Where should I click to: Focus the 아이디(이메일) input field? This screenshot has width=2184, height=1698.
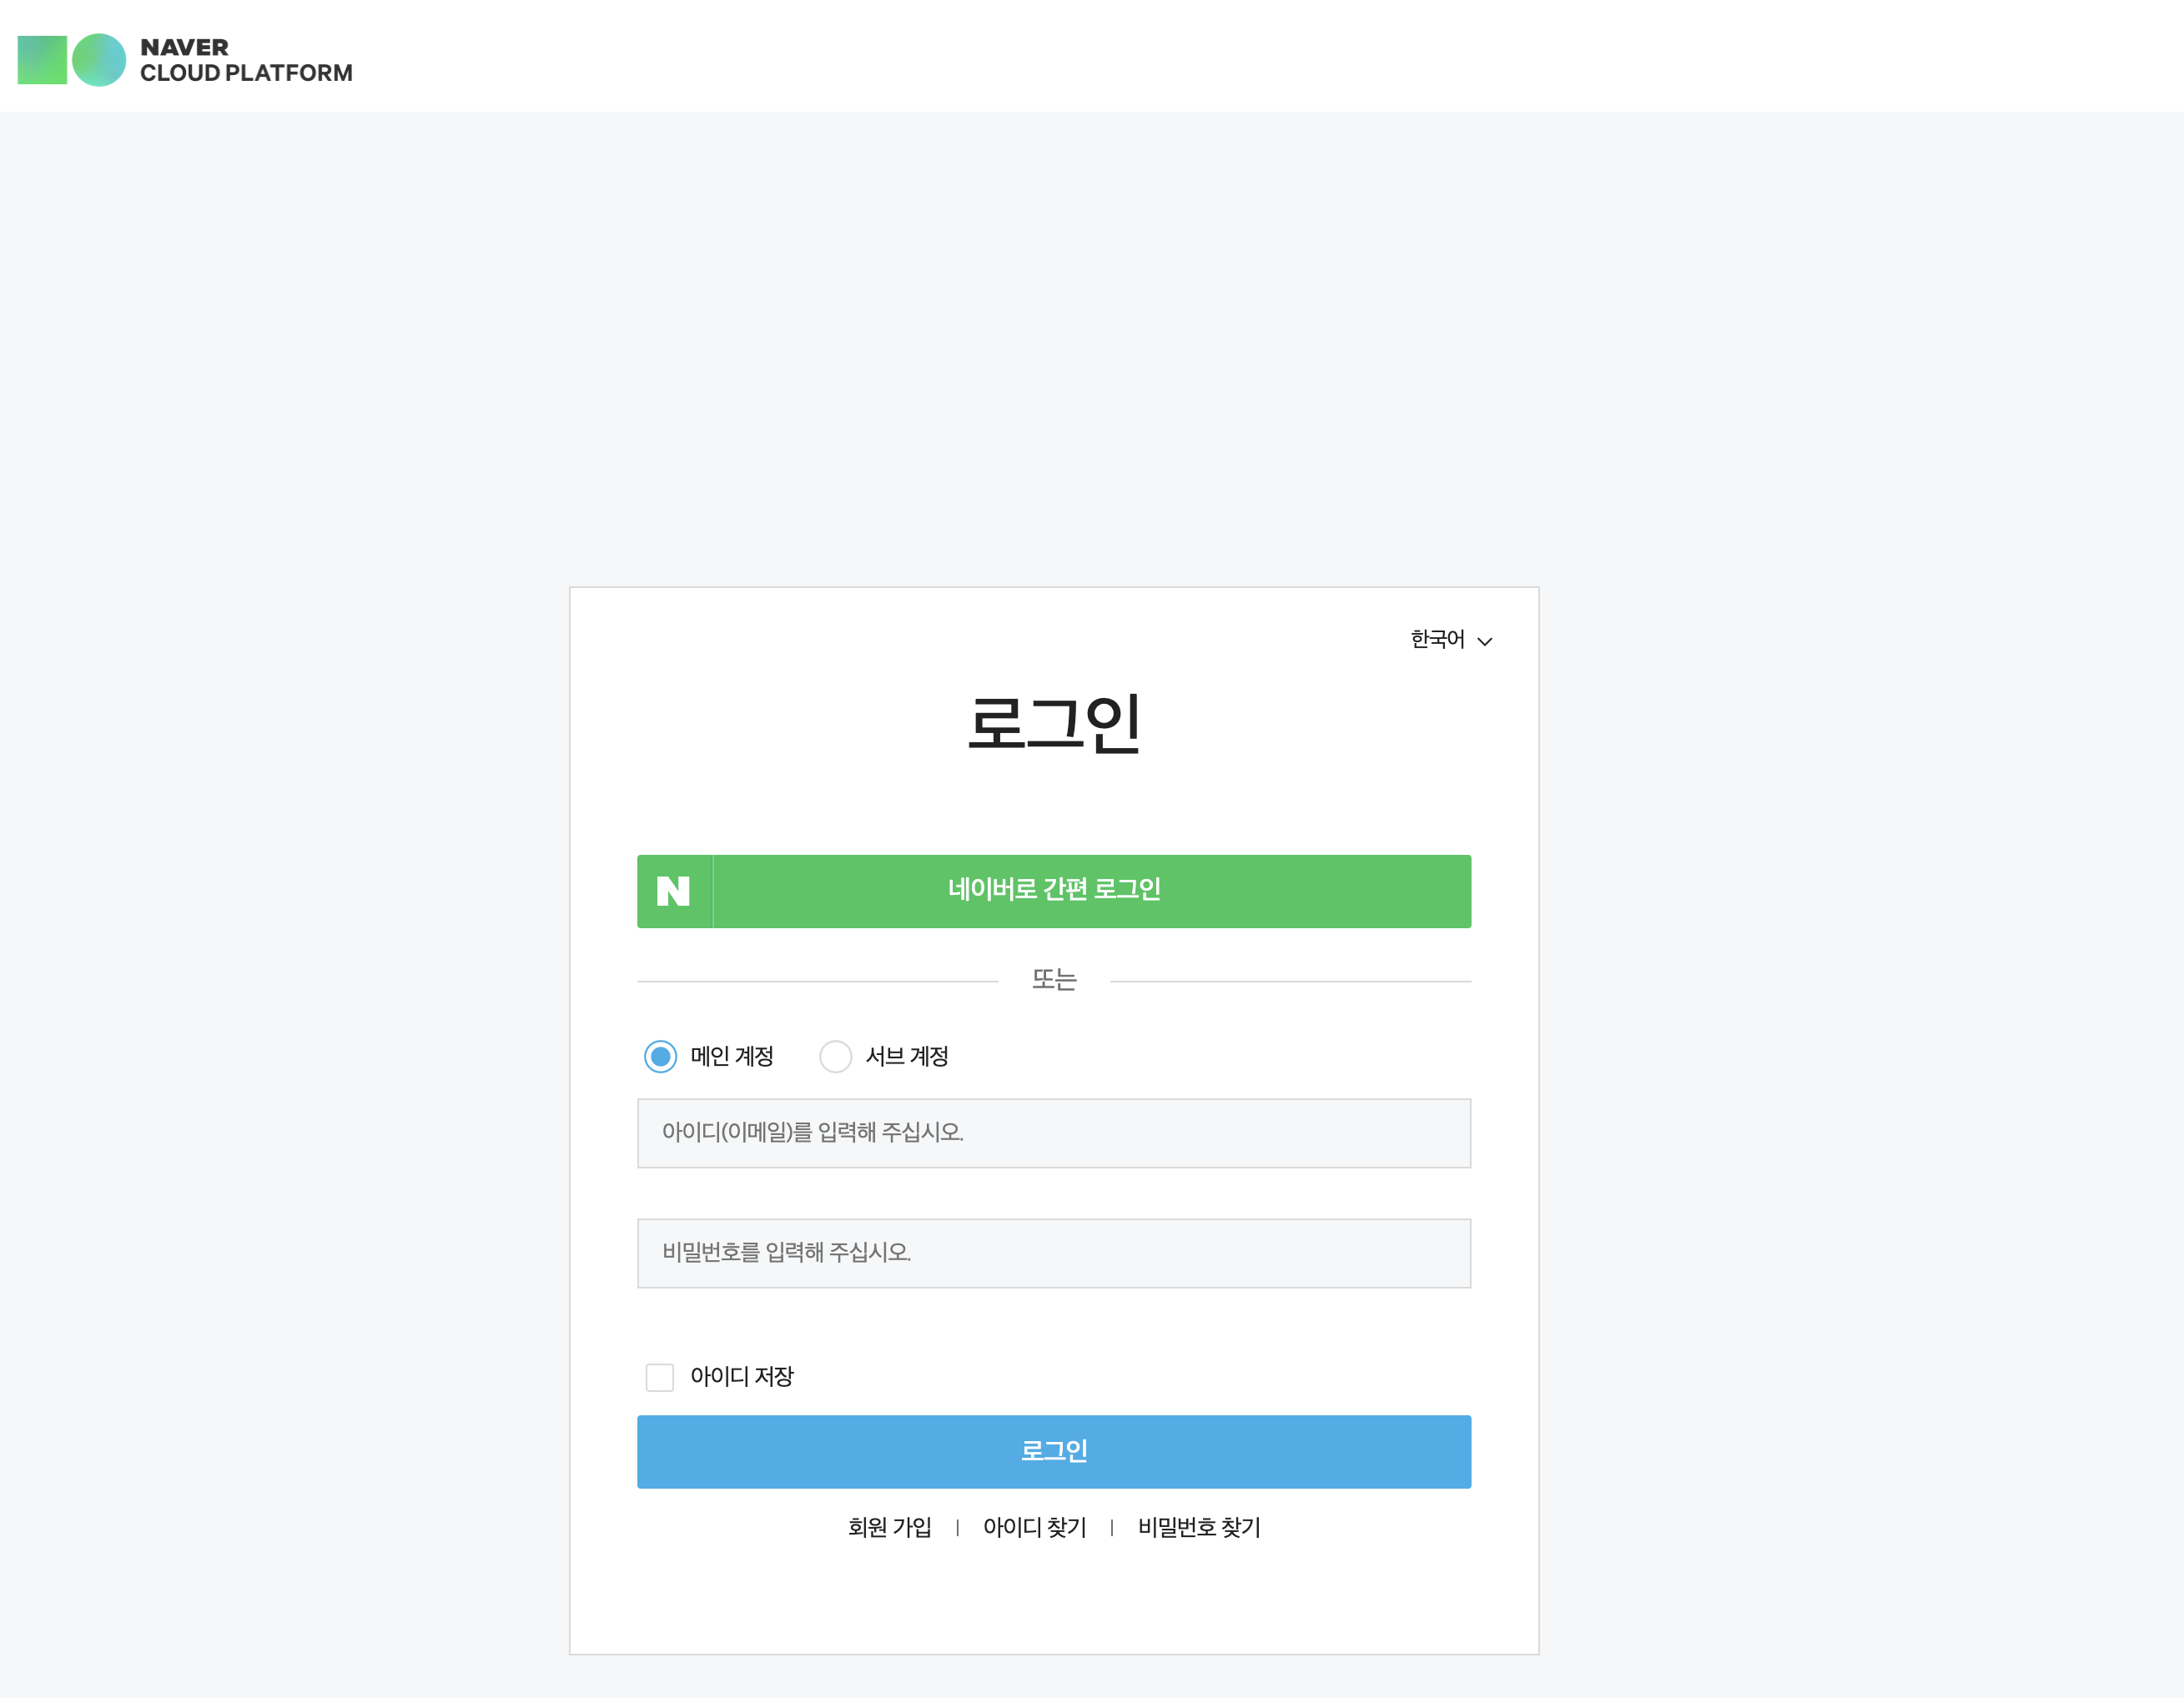pos(1053,1133)
